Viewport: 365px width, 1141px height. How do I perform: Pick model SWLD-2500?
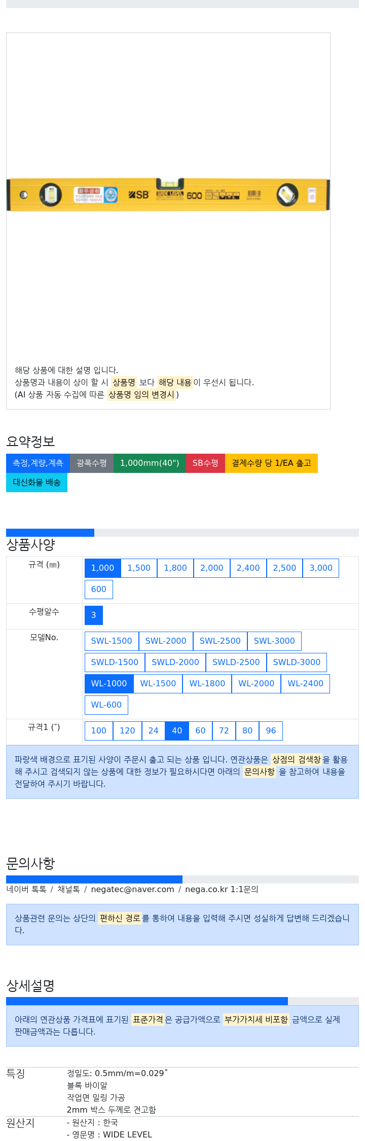coord(236,662)
